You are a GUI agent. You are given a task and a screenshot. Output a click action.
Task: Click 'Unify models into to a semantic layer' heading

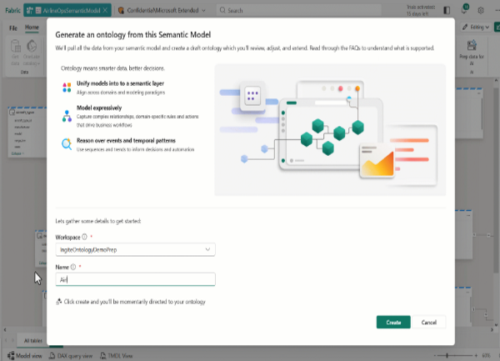[120, 83]
